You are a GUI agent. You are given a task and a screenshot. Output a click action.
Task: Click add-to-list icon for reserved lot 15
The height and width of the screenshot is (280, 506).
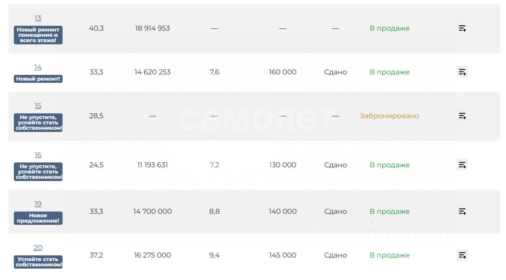pos(462,116)
